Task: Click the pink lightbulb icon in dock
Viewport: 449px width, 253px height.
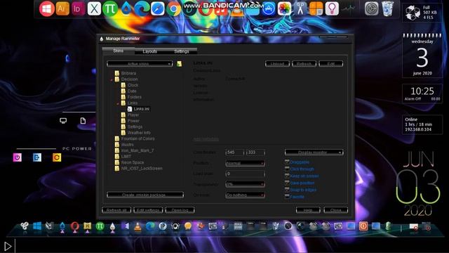Action: (332, 9)
